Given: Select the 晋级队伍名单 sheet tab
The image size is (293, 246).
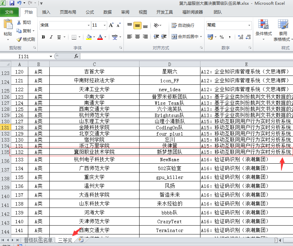Looking at the screenshot, I should [x=38, y=240].
